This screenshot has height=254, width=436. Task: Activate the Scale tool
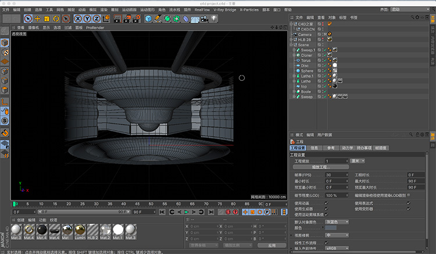point(47,19)
